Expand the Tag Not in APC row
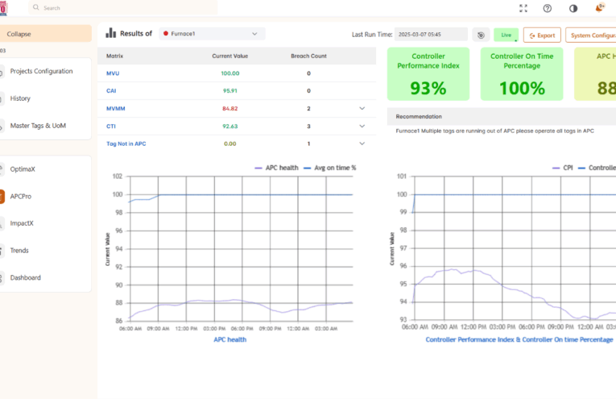This screenshot has width=616, height=399. [362, 143]
